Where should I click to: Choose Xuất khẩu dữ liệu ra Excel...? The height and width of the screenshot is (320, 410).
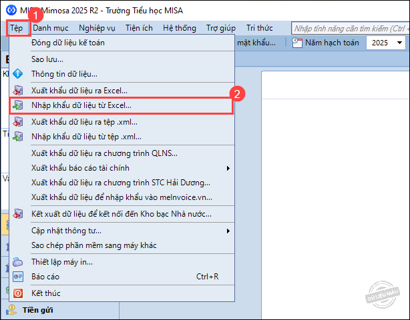click(122, 91)
